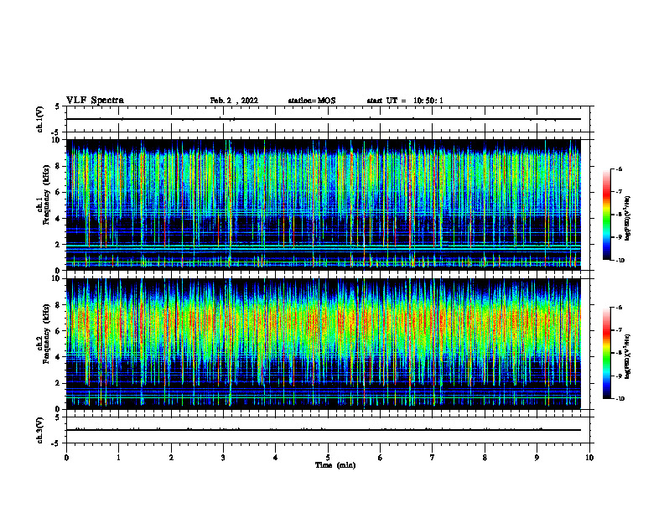The image size is (664, 513).
Task: Click time axis tick label "5"
Action: tap(328, 458)
